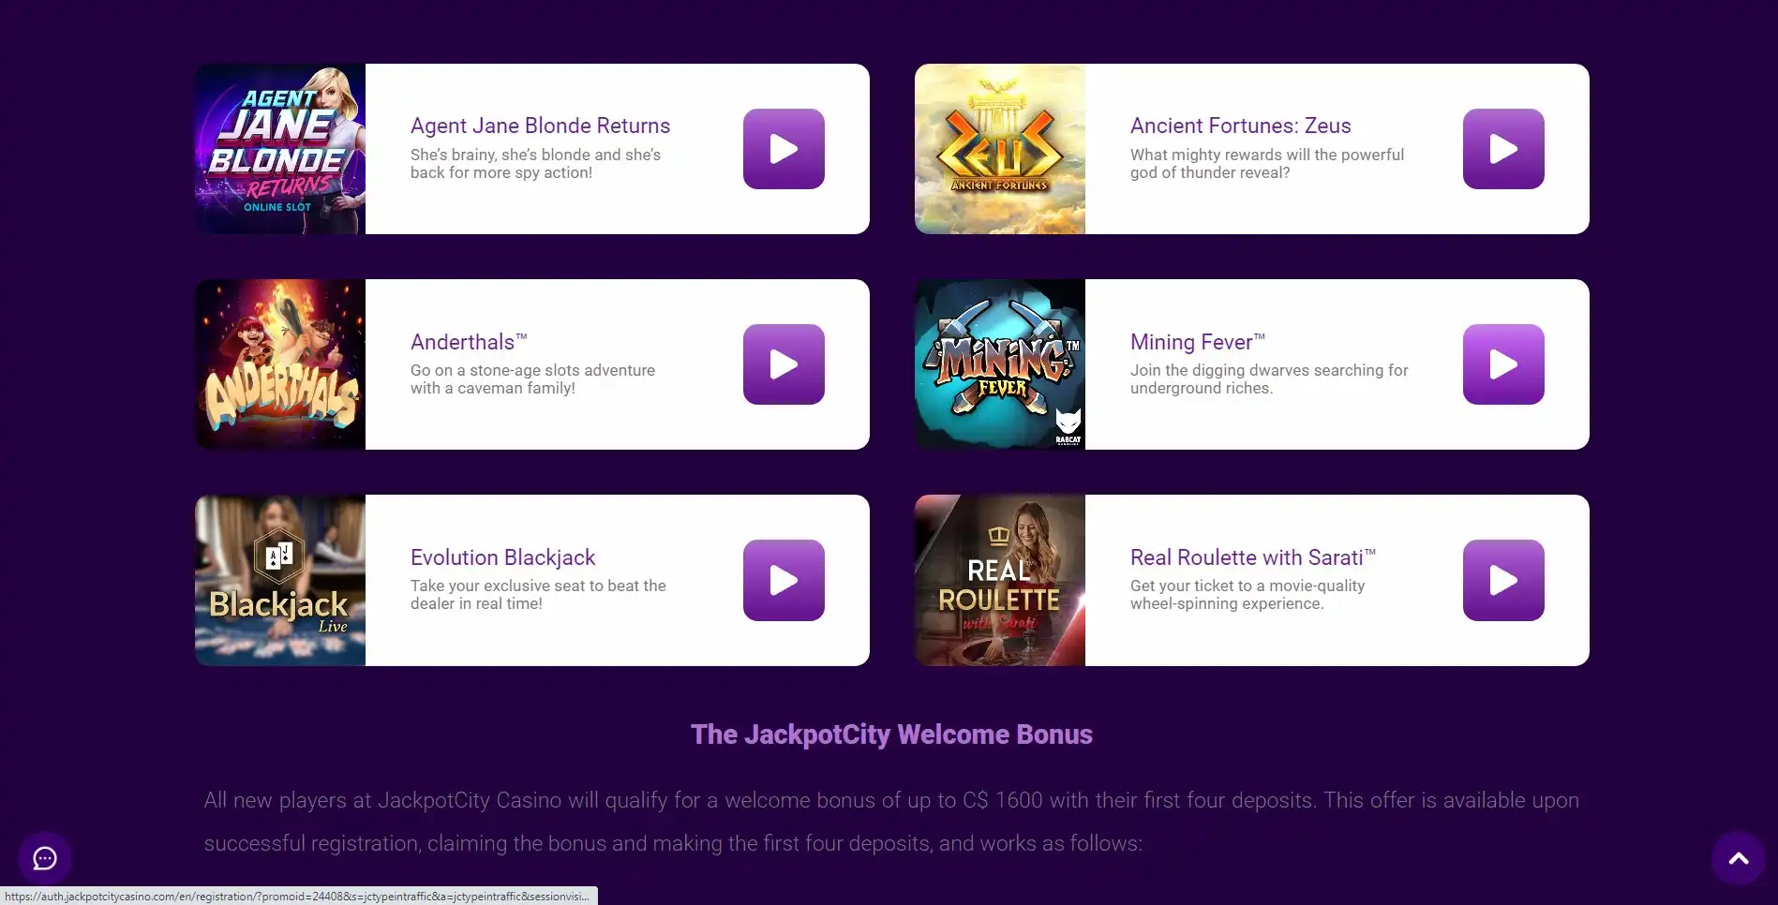
Task: Click 'She's brainy, she's blonde' description
Action: tap(535, 164)
